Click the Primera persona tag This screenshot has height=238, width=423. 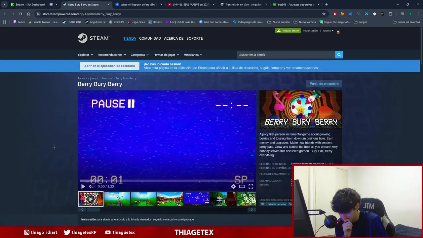click(277, 204)
